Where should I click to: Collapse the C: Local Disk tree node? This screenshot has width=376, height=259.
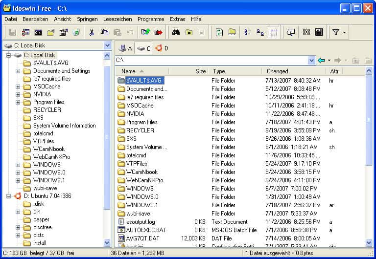pos(9,55)
